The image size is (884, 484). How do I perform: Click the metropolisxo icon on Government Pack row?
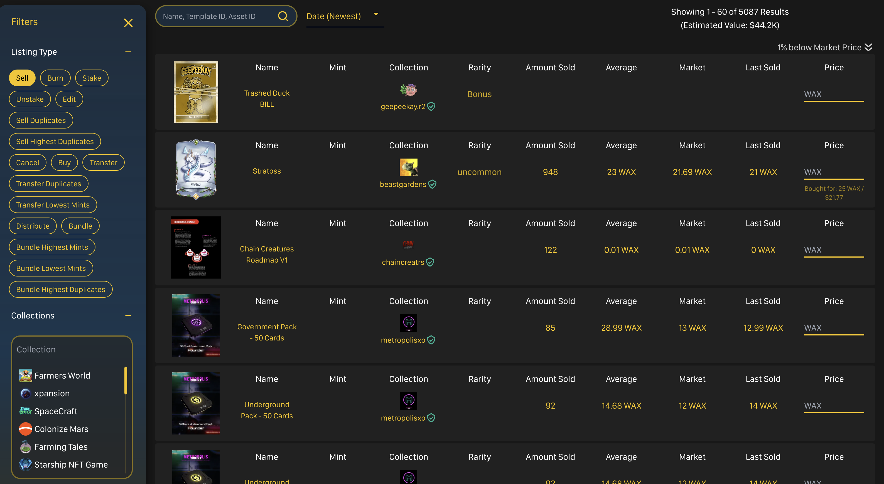coord(408,323)
